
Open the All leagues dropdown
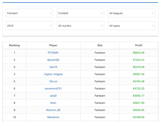coord(131,13)
